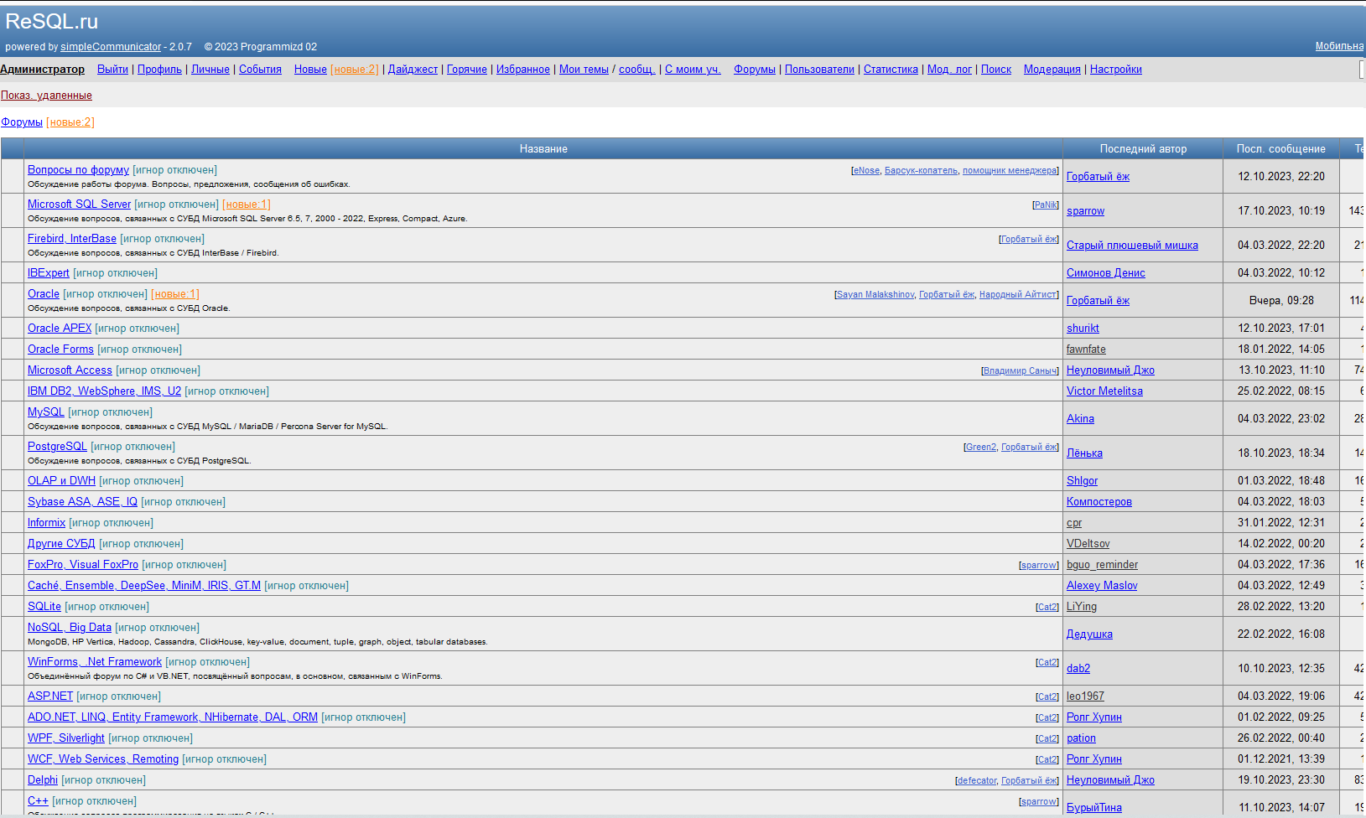This screenshot has width=1366, height=818.
Task: Open new posts counter новые:2 in navigation bar
Action: click(x=355, y=70)
